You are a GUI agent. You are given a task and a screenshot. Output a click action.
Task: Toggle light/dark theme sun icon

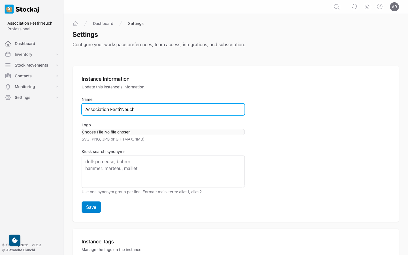click(x=367, y=7)
